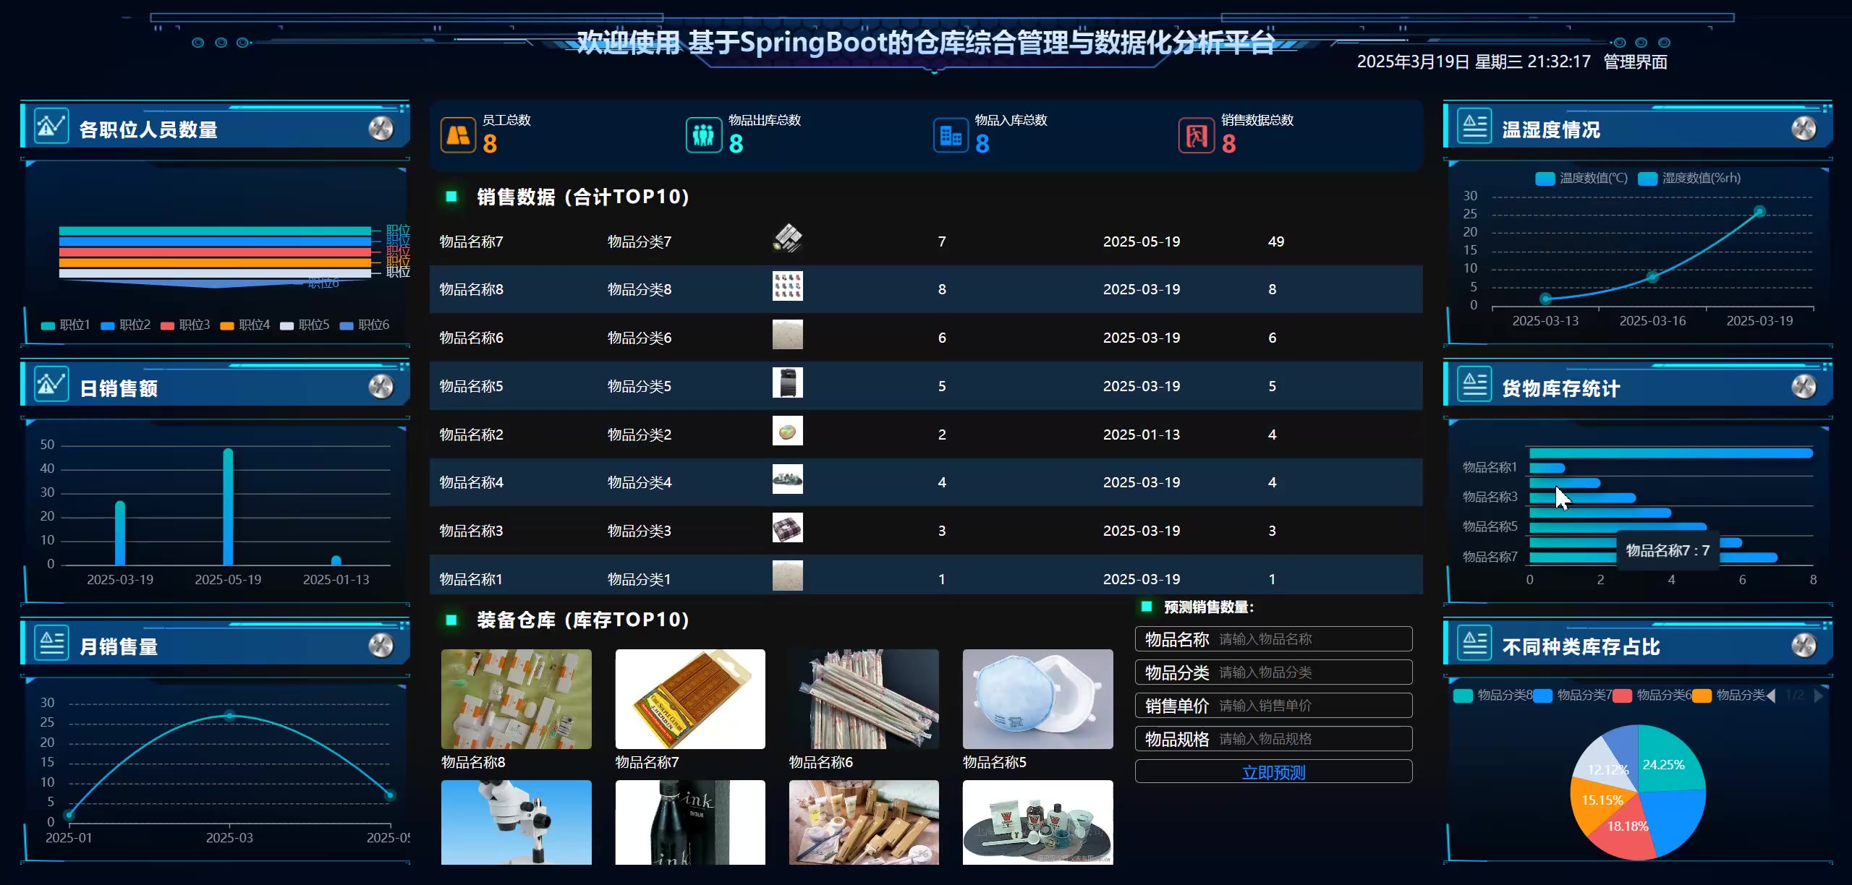The height and width of the screenshot is (885, 1852).
Task: Click the round knob icon on 月销售量 panel
Action: [x=381, y=644]
